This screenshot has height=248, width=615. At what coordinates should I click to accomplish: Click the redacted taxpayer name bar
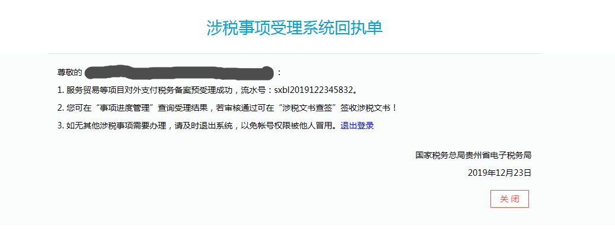pyautogui.click(x=179, y=73)
